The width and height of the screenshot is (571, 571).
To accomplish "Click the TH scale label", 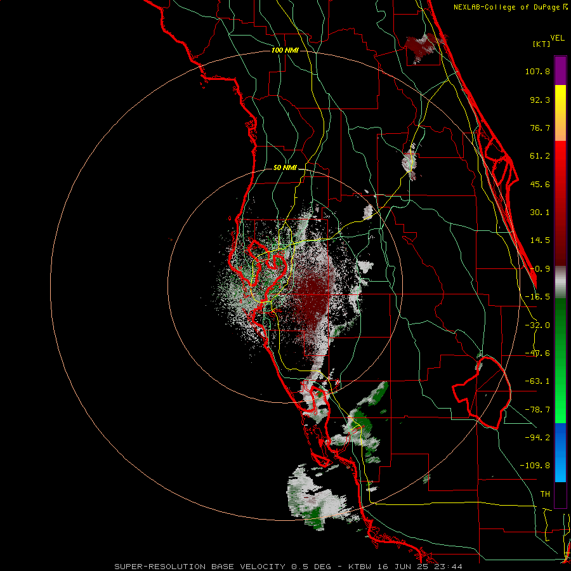I will tap(545, 494).
